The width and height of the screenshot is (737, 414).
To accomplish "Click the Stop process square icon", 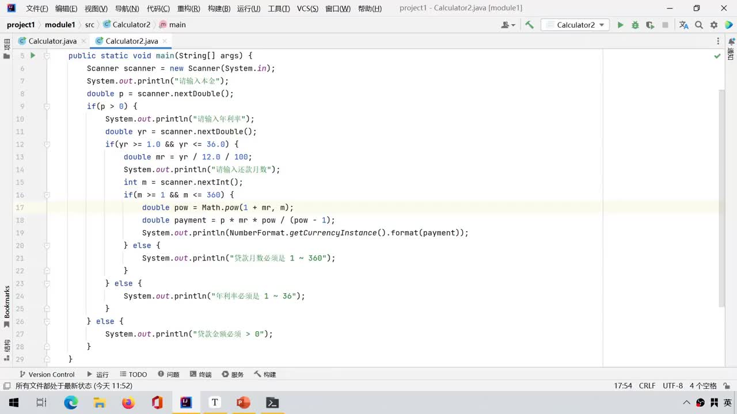I will (x=665, y=25).
